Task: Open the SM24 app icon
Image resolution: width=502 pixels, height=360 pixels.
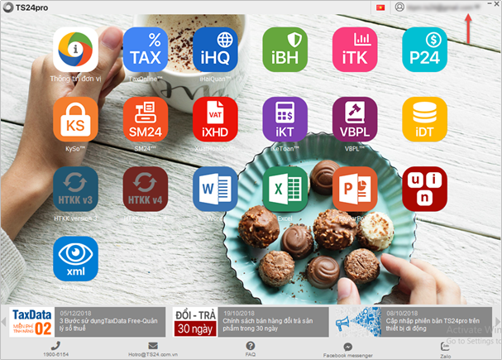Action: 146,119
